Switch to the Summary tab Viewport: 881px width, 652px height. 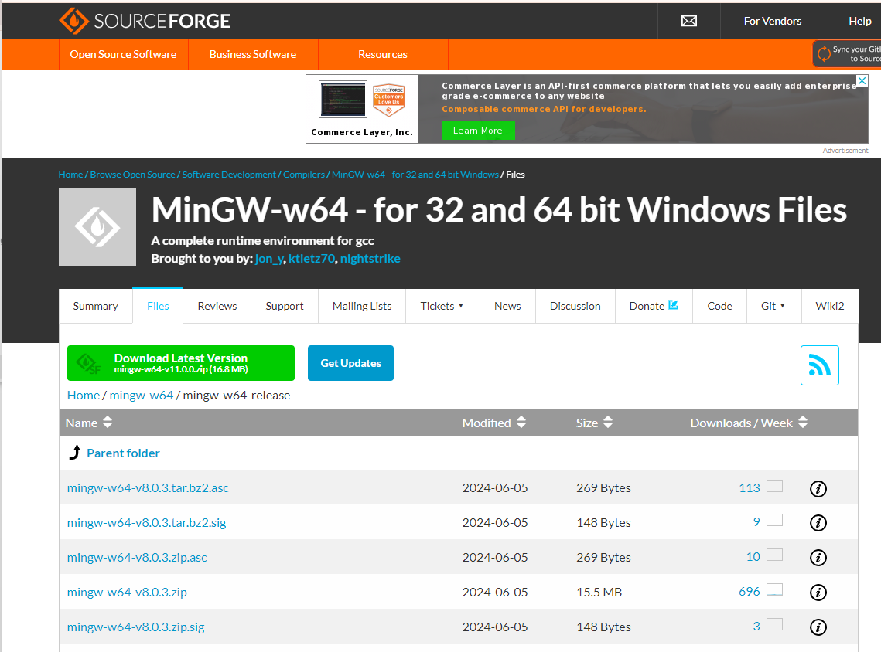[95, 307]
